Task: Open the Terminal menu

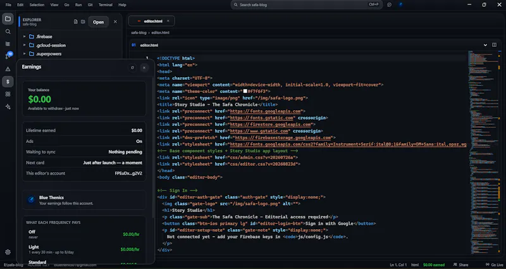Action: click(x=106, y=5)
